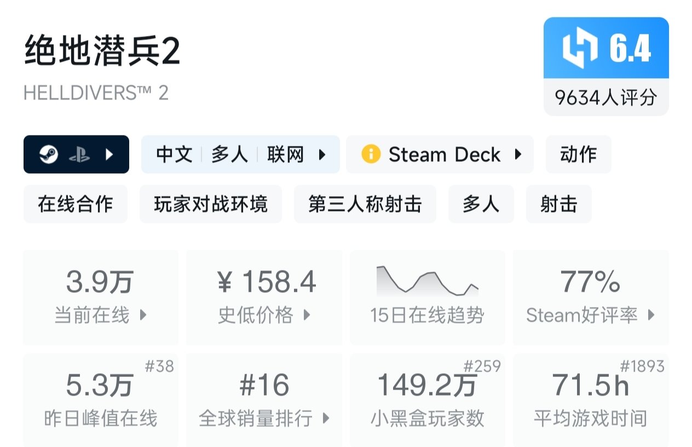
Task: Open the 昨日峰值在线 stat card
Action: [100, 400]
